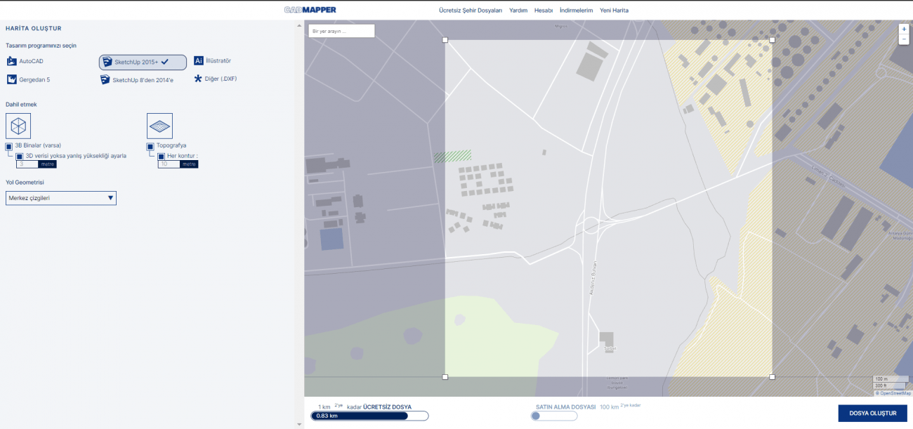Select SketchUp 8'den 2014'e option
The image size is (913, 429).
(x=105, y=79)
